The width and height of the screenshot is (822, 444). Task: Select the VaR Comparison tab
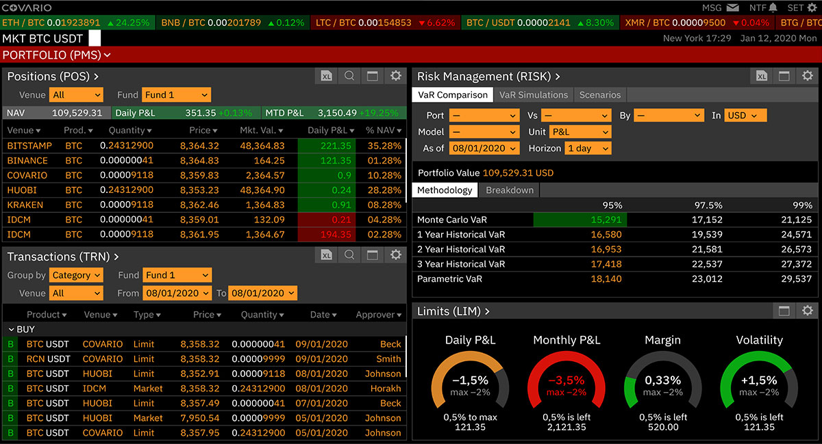[x=453, y=95]
